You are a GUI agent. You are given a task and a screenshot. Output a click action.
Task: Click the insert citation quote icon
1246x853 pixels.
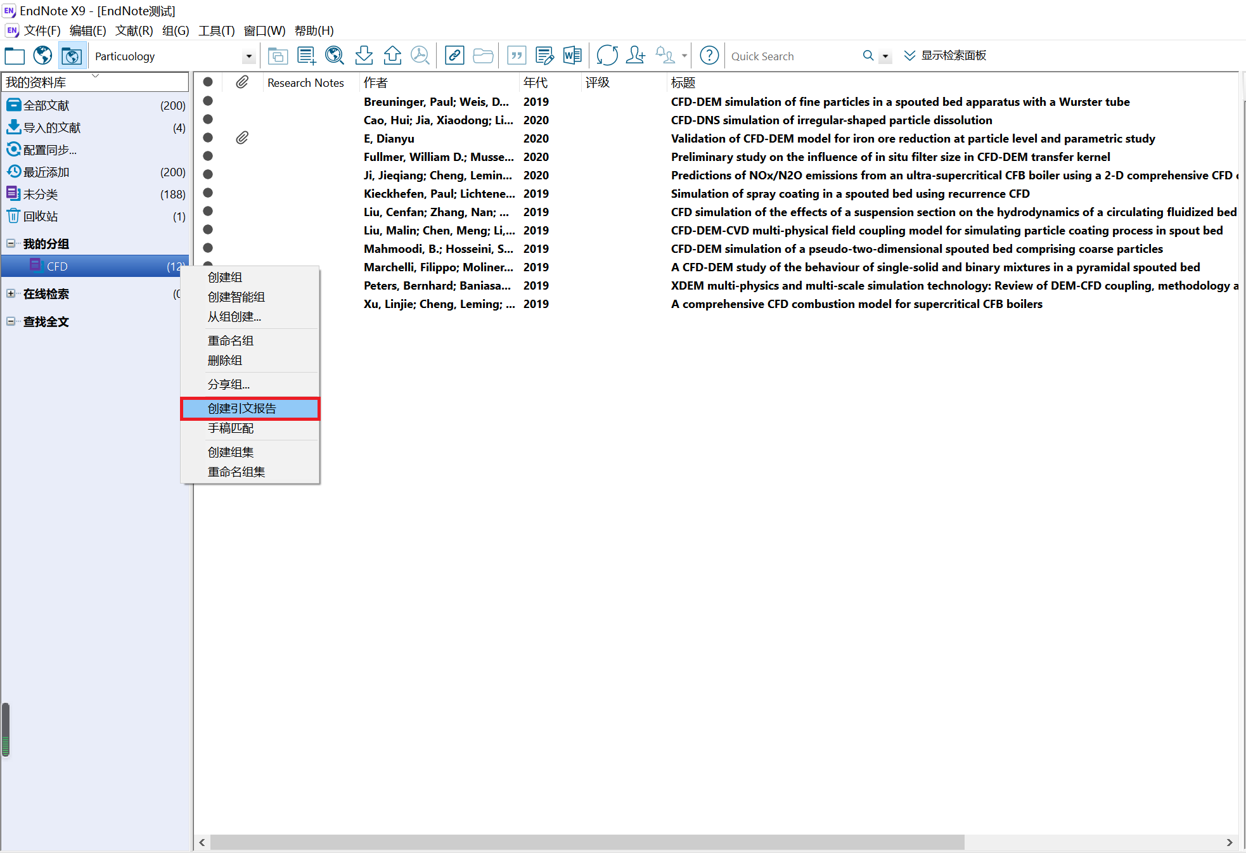517,56
